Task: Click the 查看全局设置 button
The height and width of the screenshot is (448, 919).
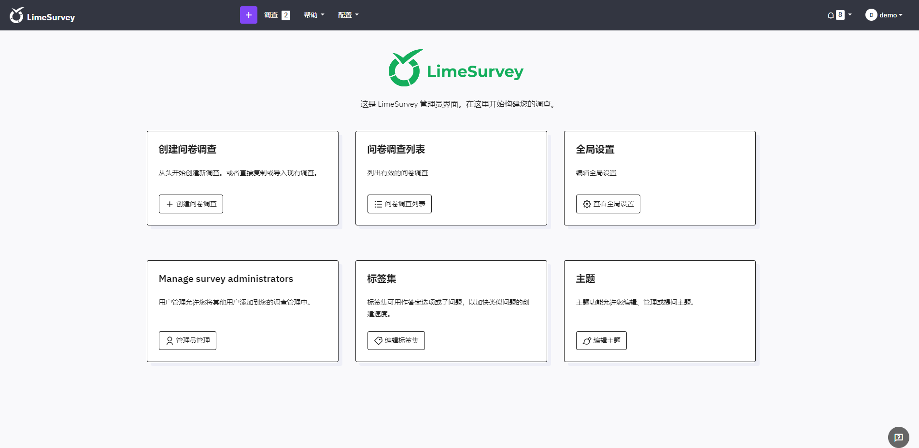Action: [x=608, y=204]
